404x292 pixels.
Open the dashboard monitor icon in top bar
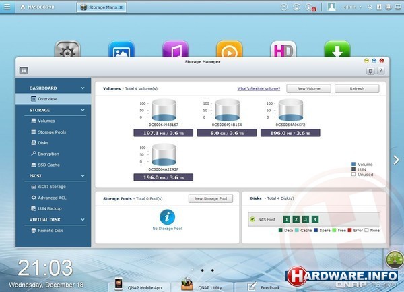(398, 7)
